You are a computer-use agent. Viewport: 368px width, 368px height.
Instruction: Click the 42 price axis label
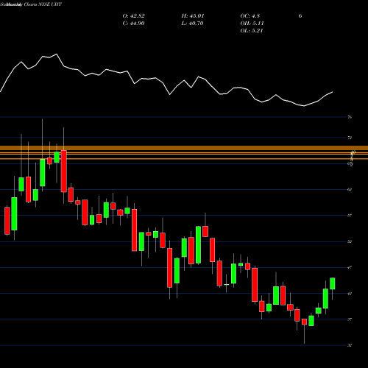(x=350, y=294)
